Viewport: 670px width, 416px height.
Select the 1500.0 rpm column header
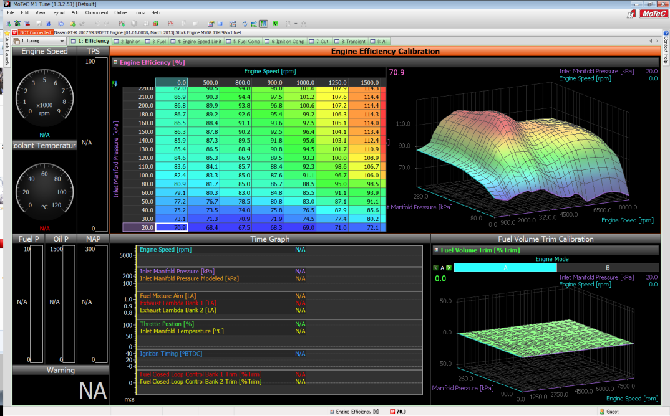pyautogui.click(x=364, y=83)
